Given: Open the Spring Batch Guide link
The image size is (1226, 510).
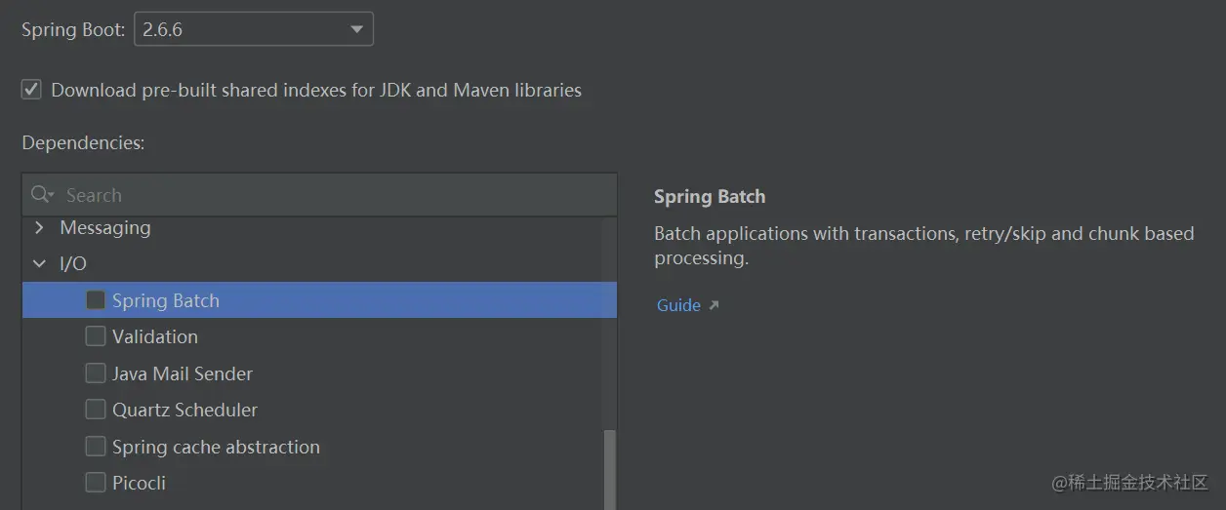Looking at the screenshot, I should click(678, 305).
